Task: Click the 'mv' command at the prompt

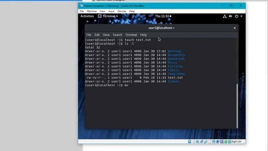Action: [x=126, y=85]
